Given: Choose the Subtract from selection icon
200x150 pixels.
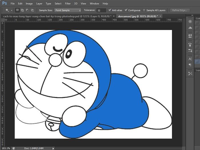Looking at the screenshot, I should point(27,10).
